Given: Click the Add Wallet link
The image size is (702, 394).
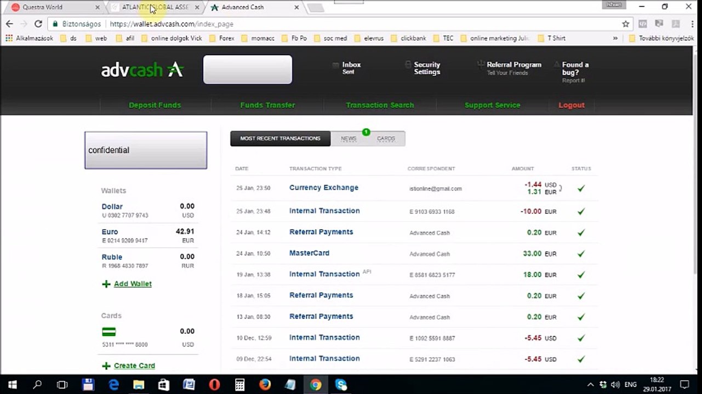Looking at the screenshot, I should 133,284.
